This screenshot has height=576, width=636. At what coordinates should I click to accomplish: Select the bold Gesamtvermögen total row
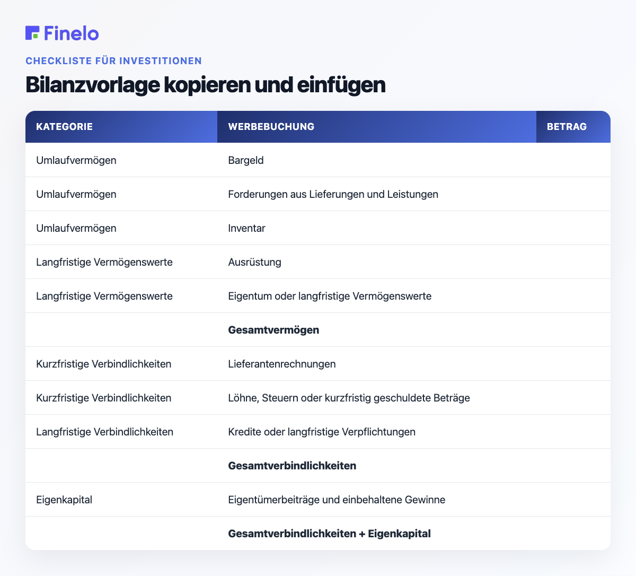point(318,330)
